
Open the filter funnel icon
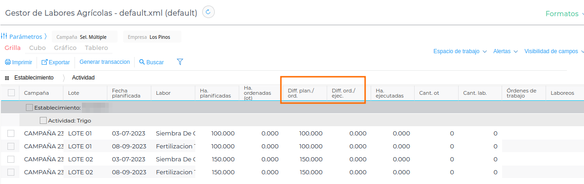(x=180, y=61)
